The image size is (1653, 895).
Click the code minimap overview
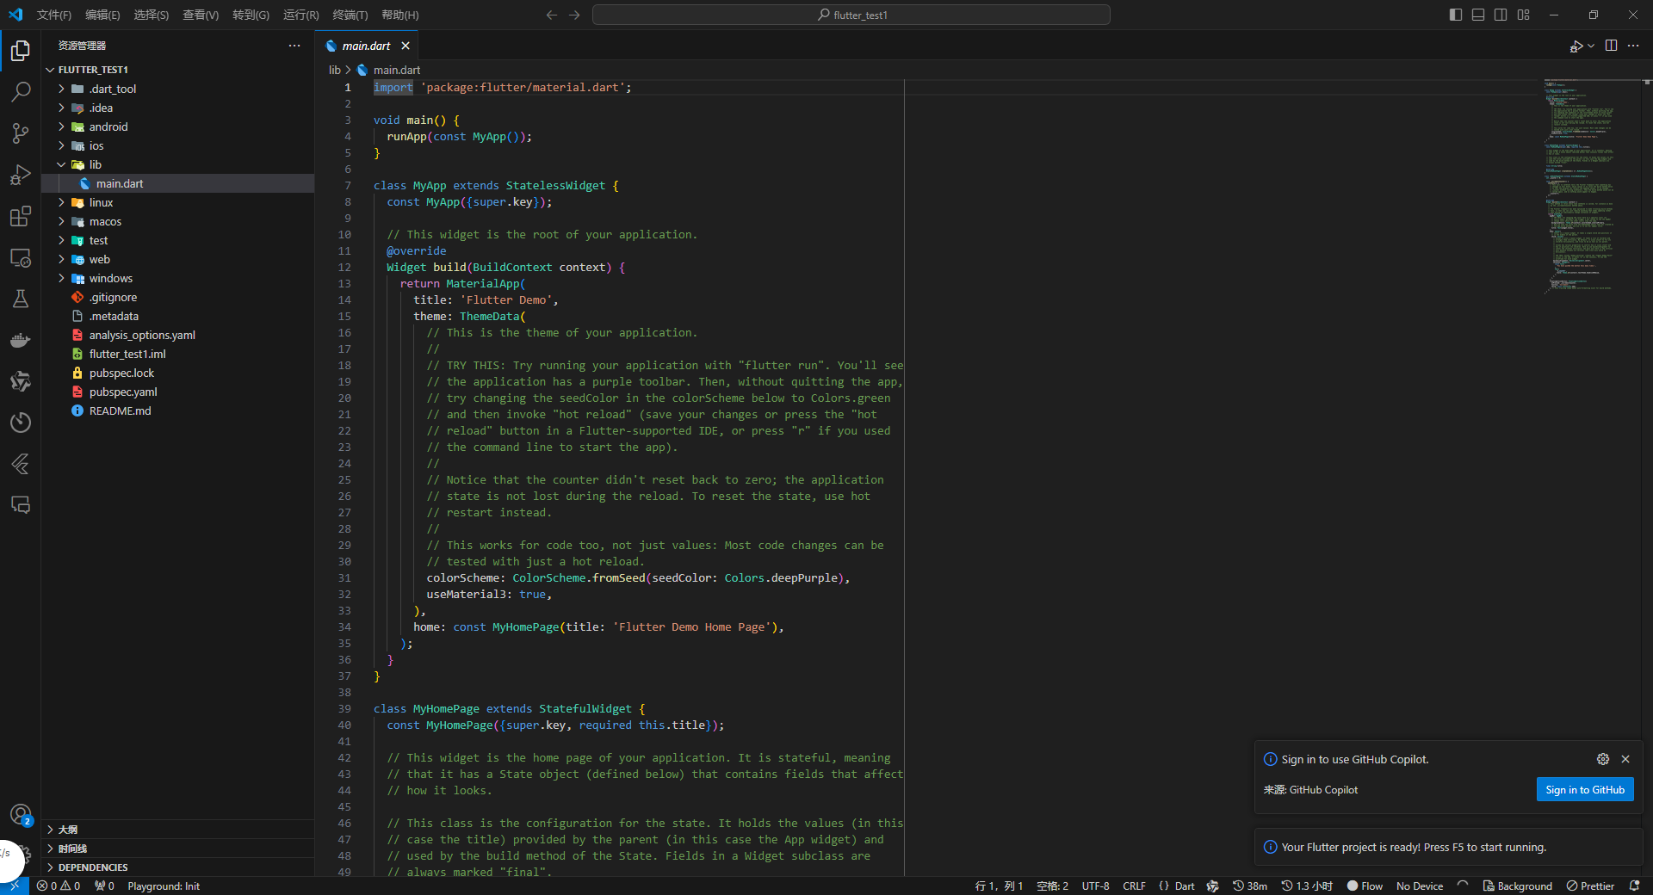1593,185
